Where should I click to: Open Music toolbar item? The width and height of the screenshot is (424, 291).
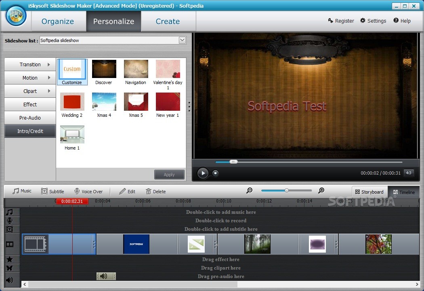[x=22, y=191]
